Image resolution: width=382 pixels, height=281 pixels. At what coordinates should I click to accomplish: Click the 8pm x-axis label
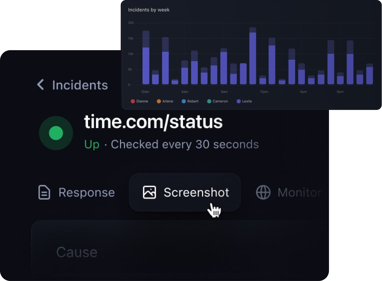[340, 92]
